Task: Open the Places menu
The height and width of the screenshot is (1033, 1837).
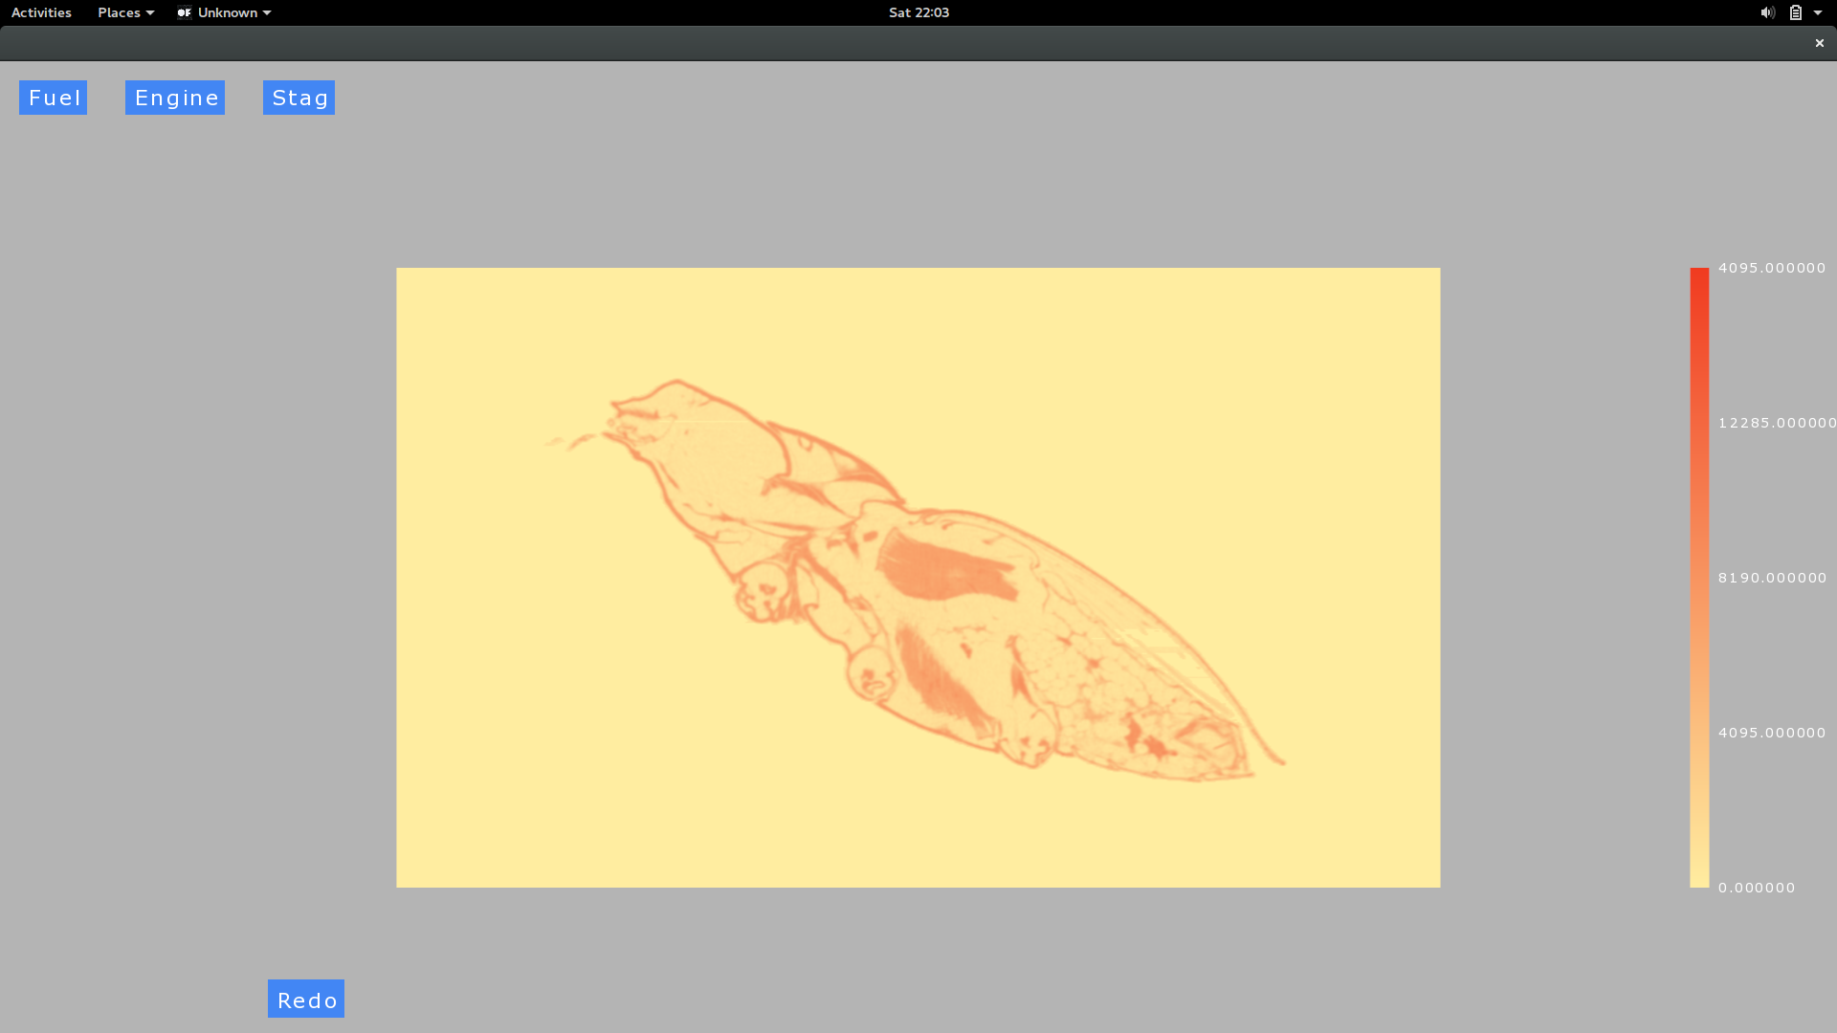Action: [120, 12]
